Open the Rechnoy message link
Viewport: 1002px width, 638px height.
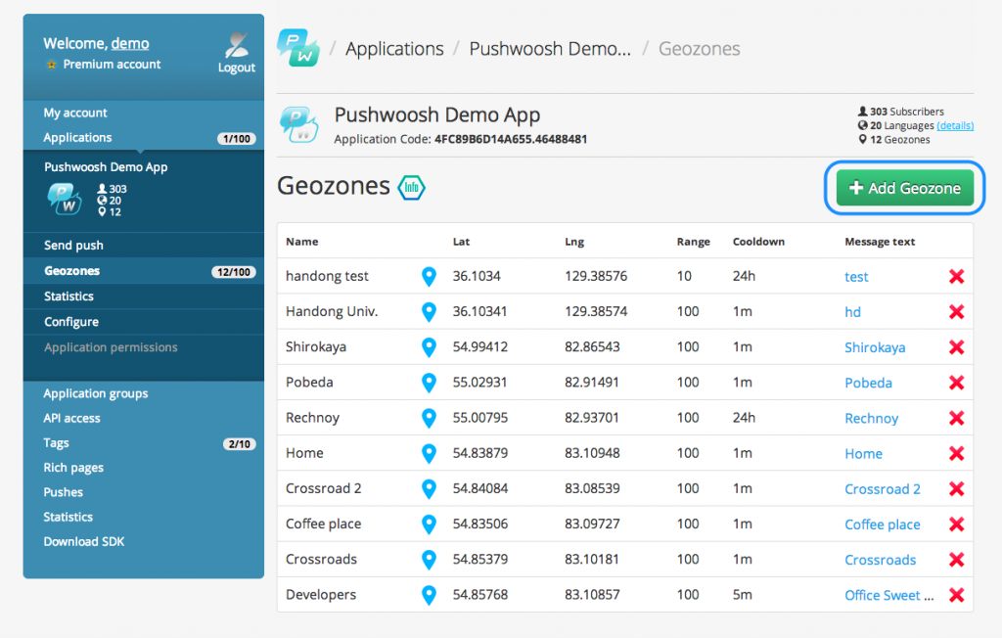pos(872,418)
